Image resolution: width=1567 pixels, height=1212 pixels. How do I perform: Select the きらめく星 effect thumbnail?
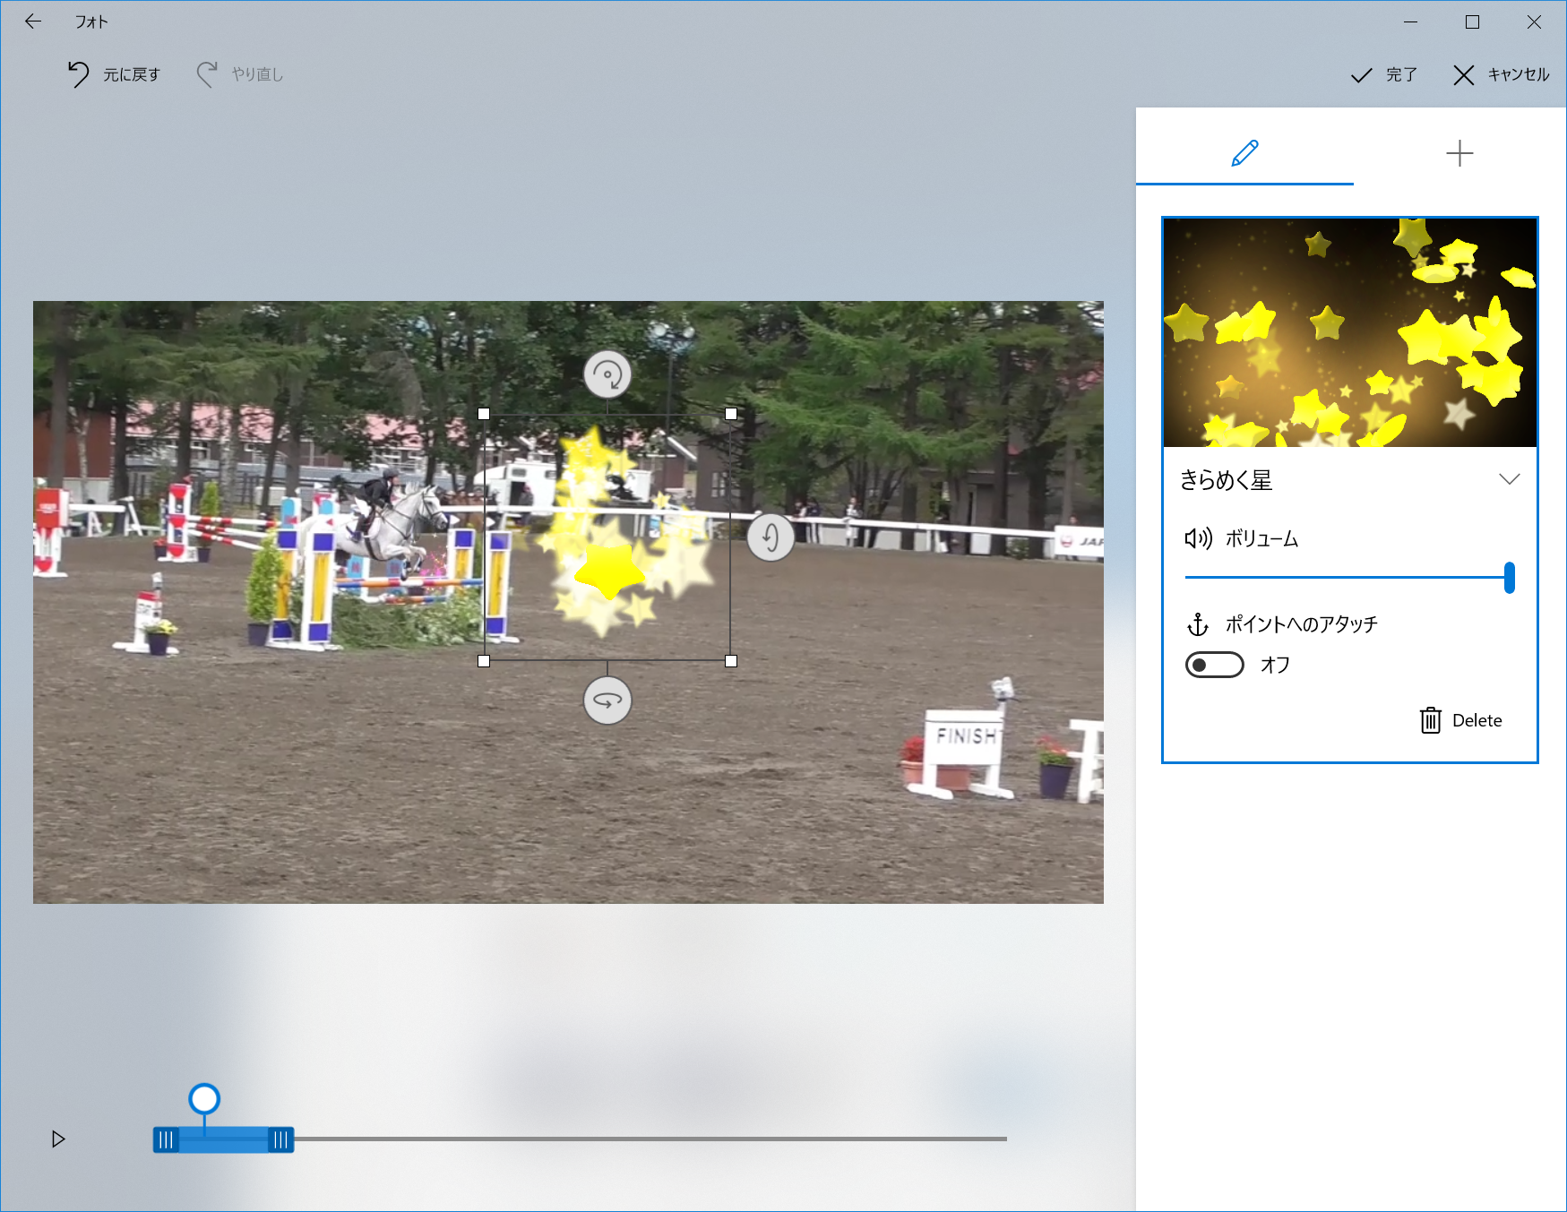coord(1350,332)
